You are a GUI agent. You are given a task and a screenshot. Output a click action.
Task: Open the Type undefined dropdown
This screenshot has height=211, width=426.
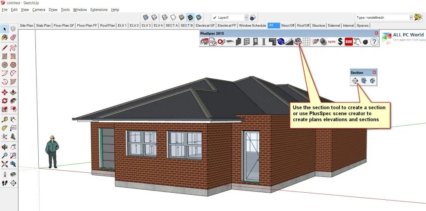[411, 17]
